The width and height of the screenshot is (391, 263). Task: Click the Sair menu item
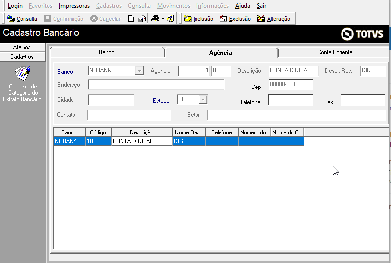[x=261, y=6]
